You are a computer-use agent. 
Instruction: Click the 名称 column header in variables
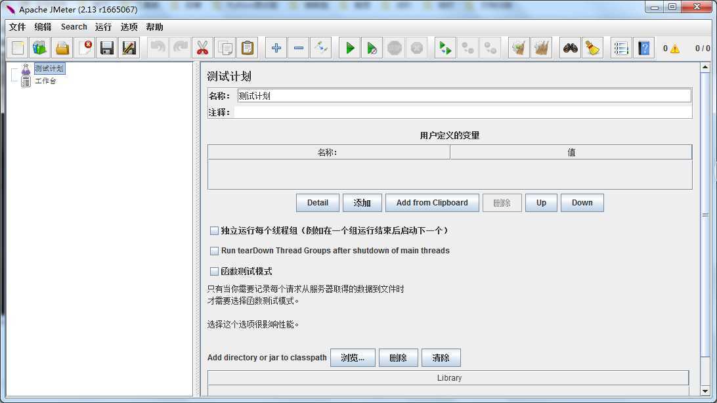click(329, 152)
